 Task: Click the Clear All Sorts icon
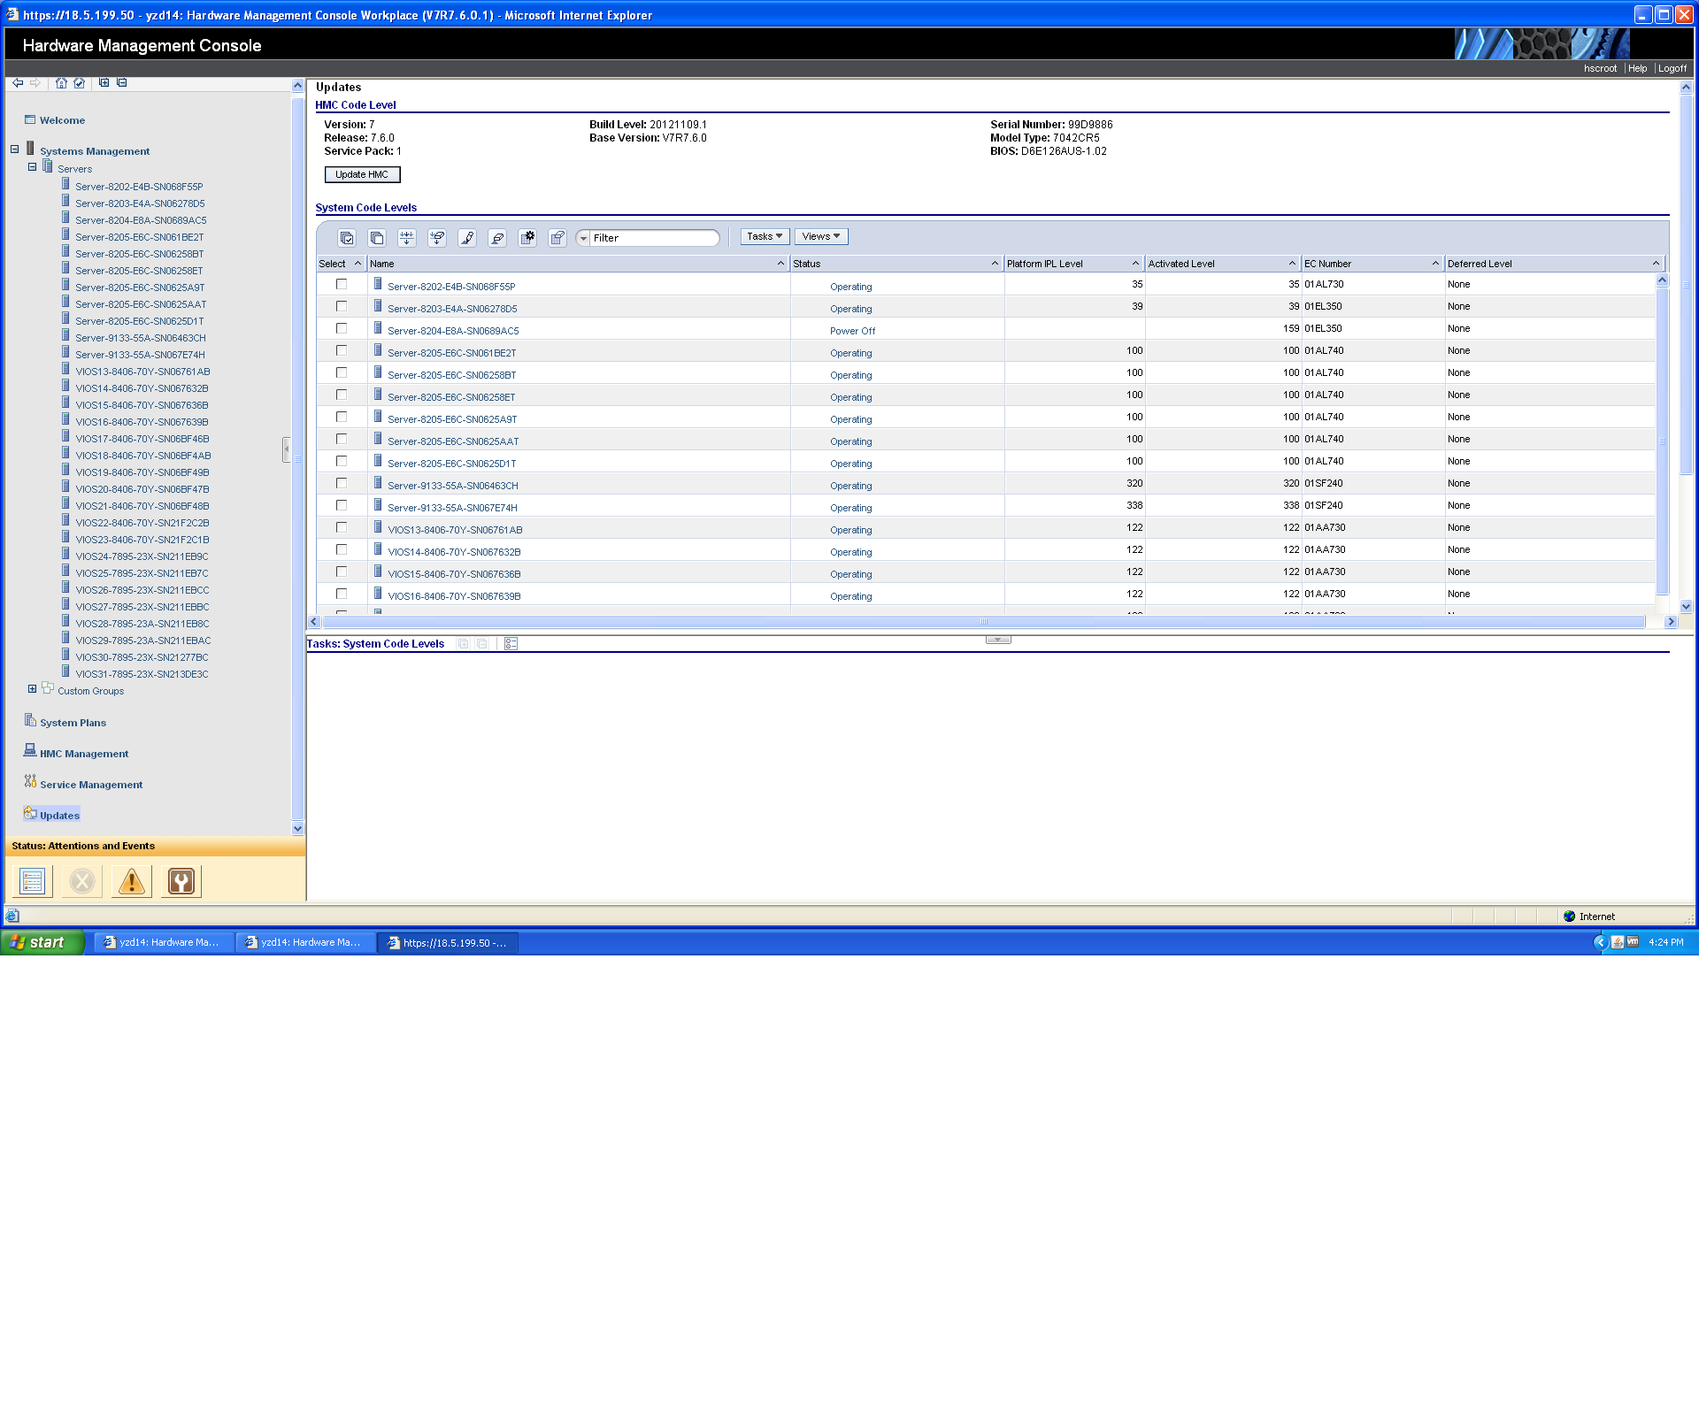click(497, 238)
